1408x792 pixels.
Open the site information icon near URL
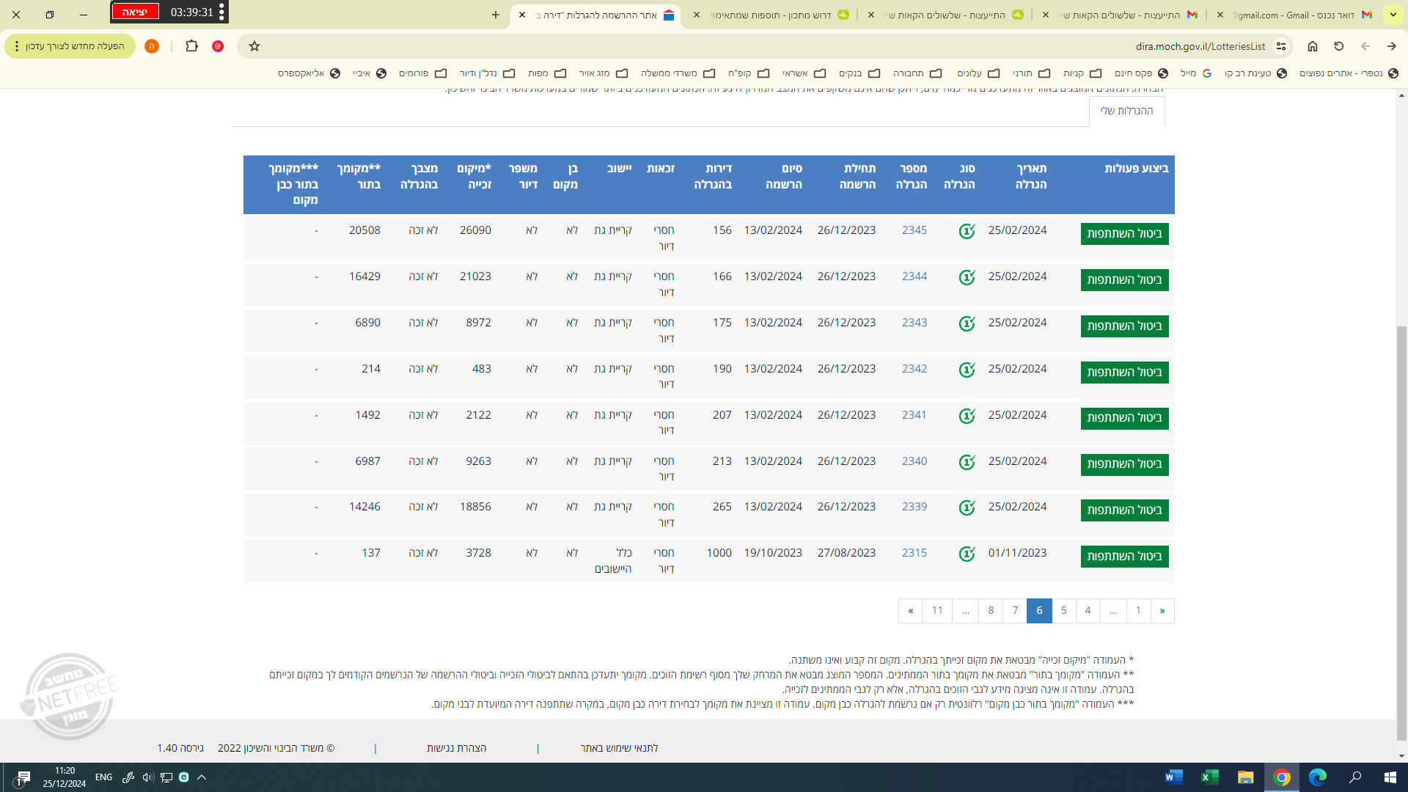tap(1281, 46)
